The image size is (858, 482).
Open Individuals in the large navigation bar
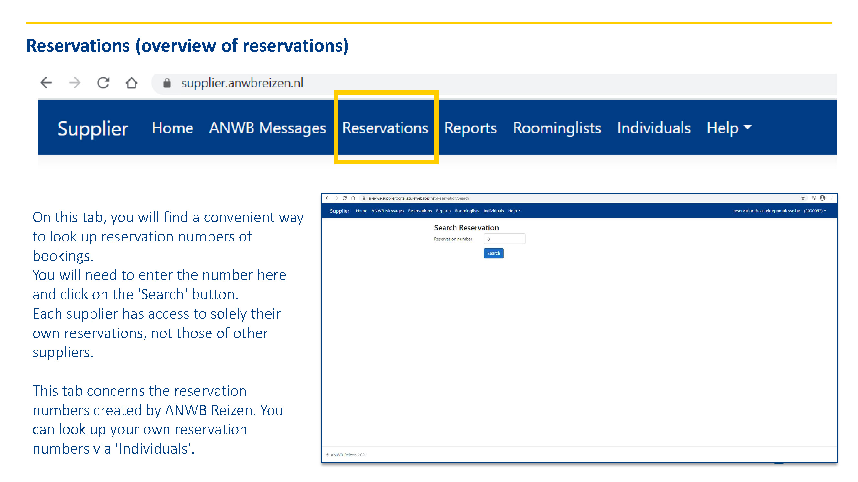point(654,128)
